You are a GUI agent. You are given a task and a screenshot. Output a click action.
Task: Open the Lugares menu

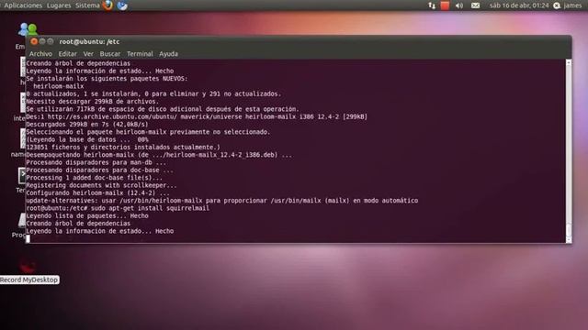[x=59, y=5]
